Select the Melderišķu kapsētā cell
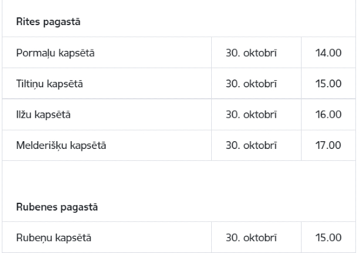Image resolution: width=359 pixels, height=253 pixels. [x=107, y=145]
